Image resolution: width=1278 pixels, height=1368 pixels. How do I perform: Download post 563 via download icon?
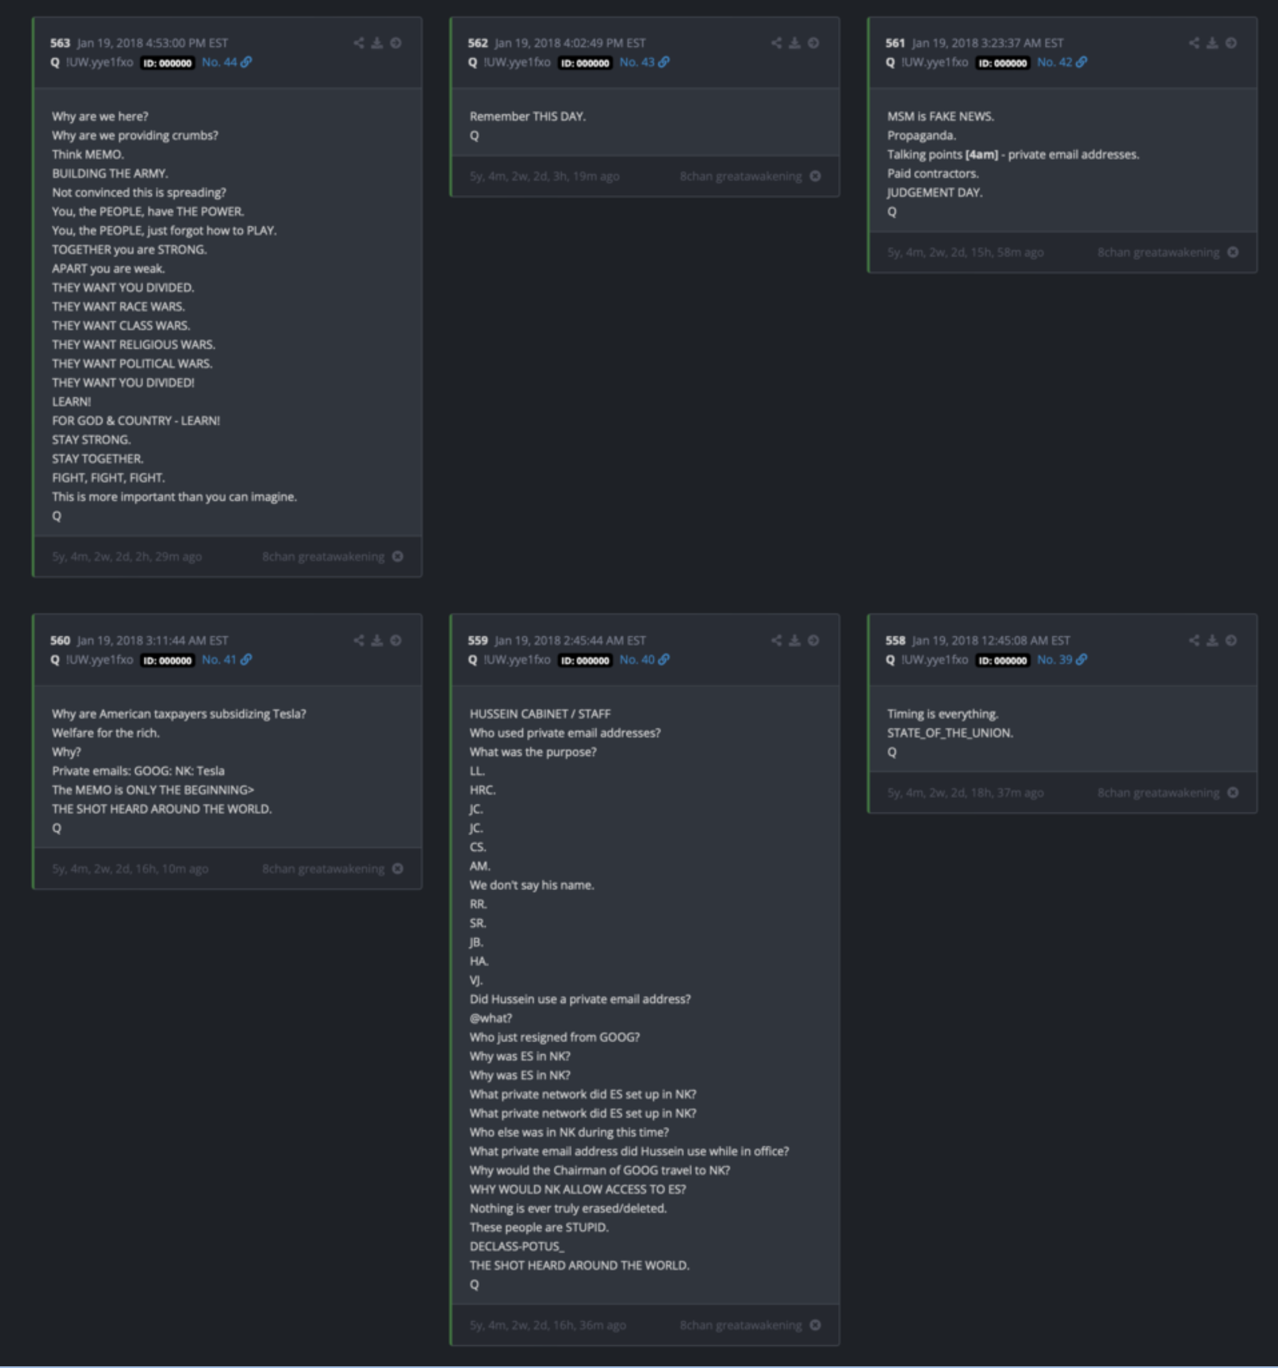(x=377, y=43)
